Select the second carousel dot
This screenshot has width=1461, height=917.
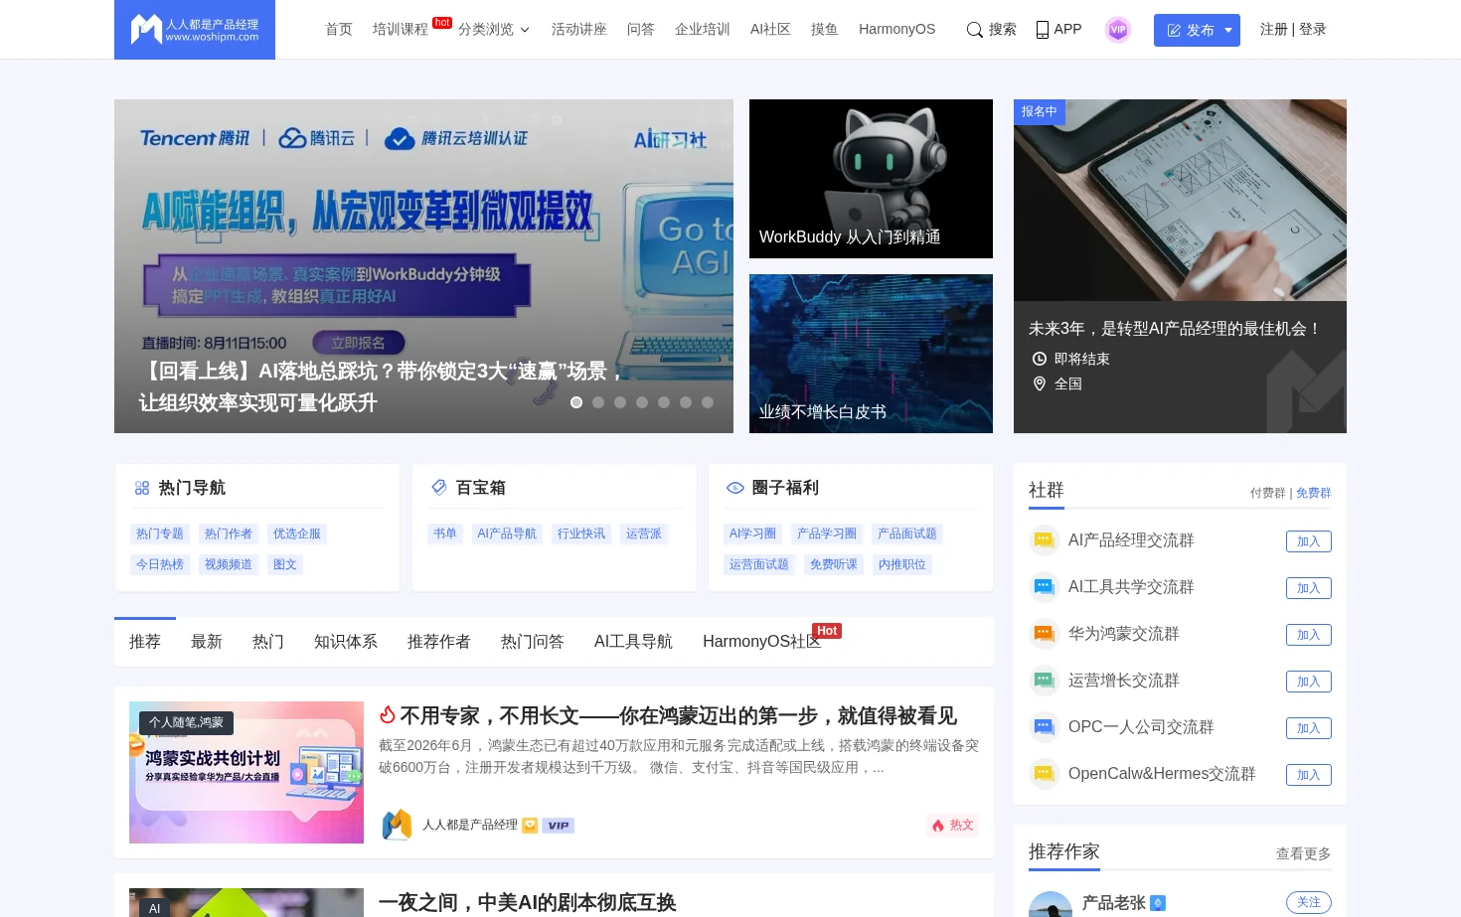tap(598, 402)
